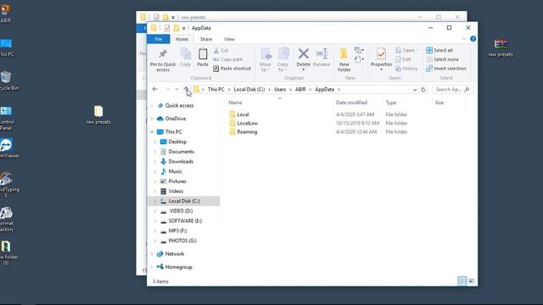Click This PC in the breadcrumb

[216, 89]
